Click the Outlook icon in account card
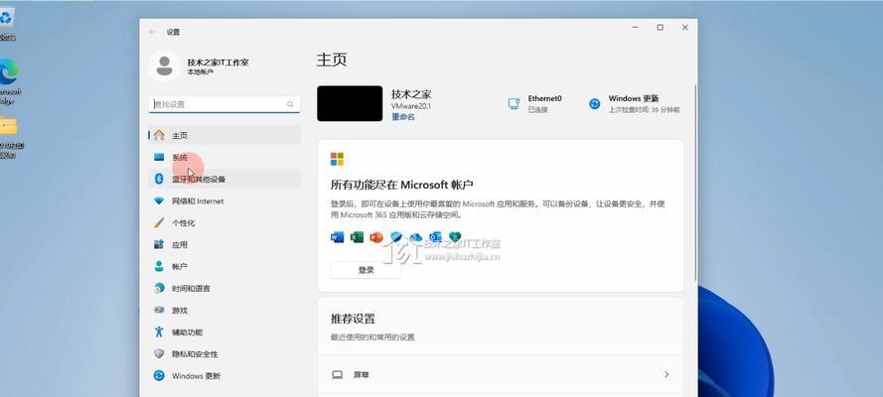The height and width of the screenshot is (397, 883). [x=435, y=237]
